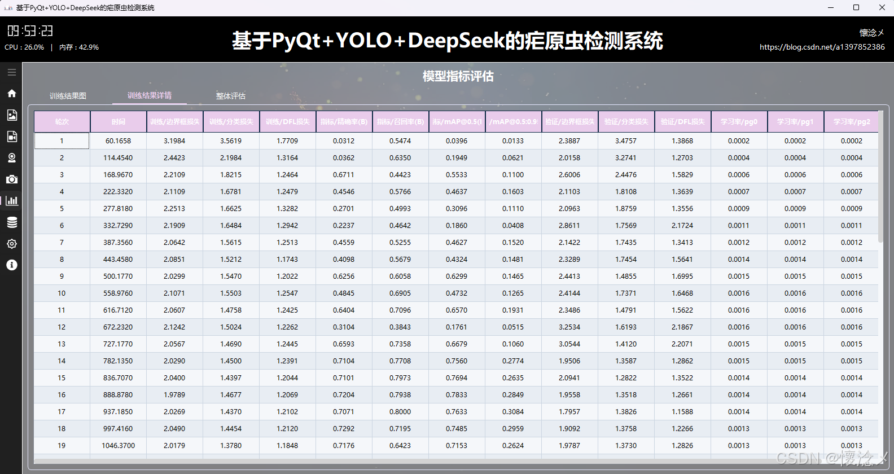This screenshot has width=894, height=474.
Task: Open the 整体评估 tab
Action: click(230, 96)
